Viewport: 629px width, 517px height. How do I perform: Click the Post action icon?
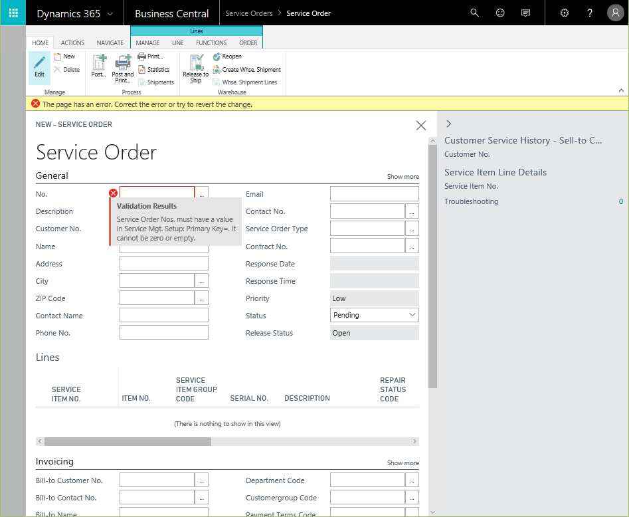99,65
